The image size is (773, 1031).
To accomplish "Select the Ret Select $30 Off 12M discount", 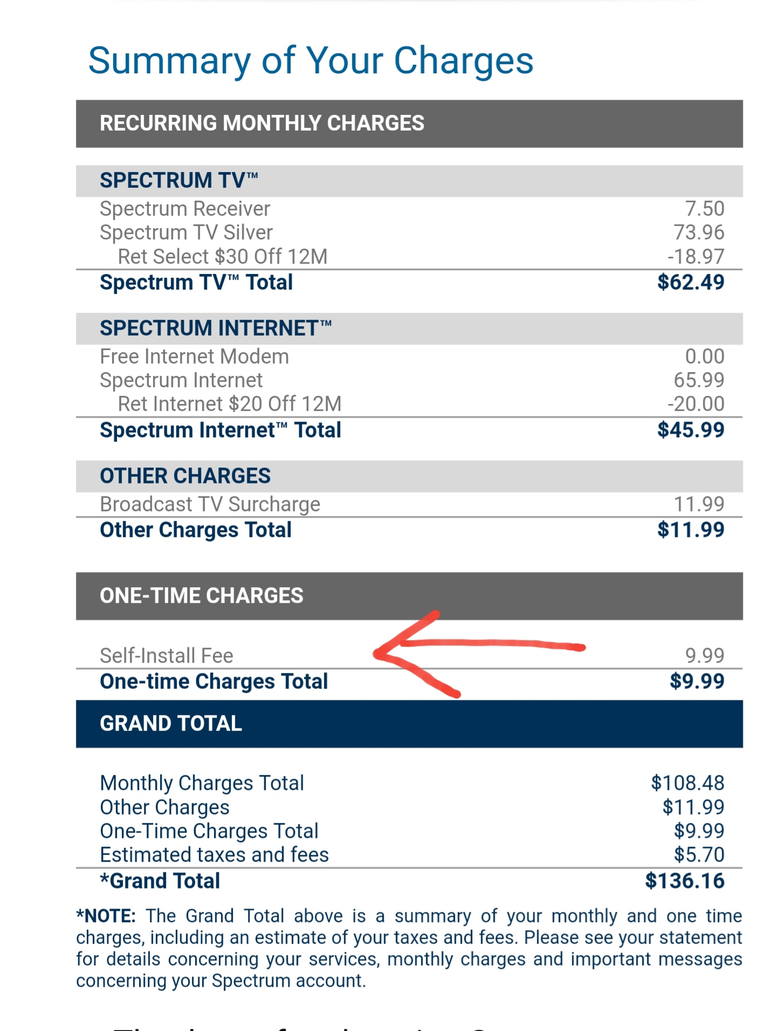I will [x=223, y=257].
